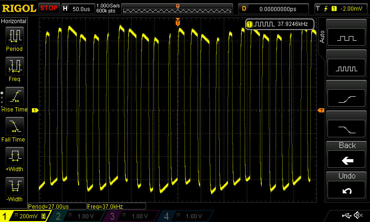Enable channel 3 in bottom bar
This screenshot has width=370, height=222.
[132, 216]
